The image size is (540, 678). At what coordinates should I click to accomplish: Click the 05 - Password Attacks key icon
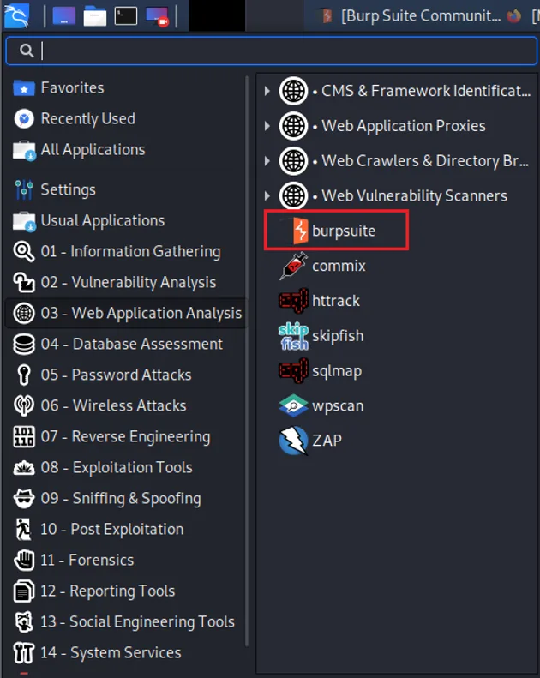click(x=24, y=375)
